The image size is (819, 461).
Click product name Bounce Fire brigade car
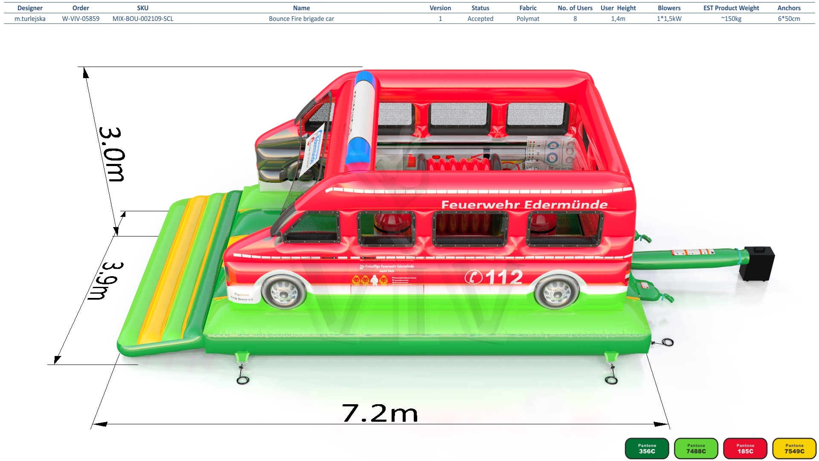pyautogui.click(x=302, y=19)
